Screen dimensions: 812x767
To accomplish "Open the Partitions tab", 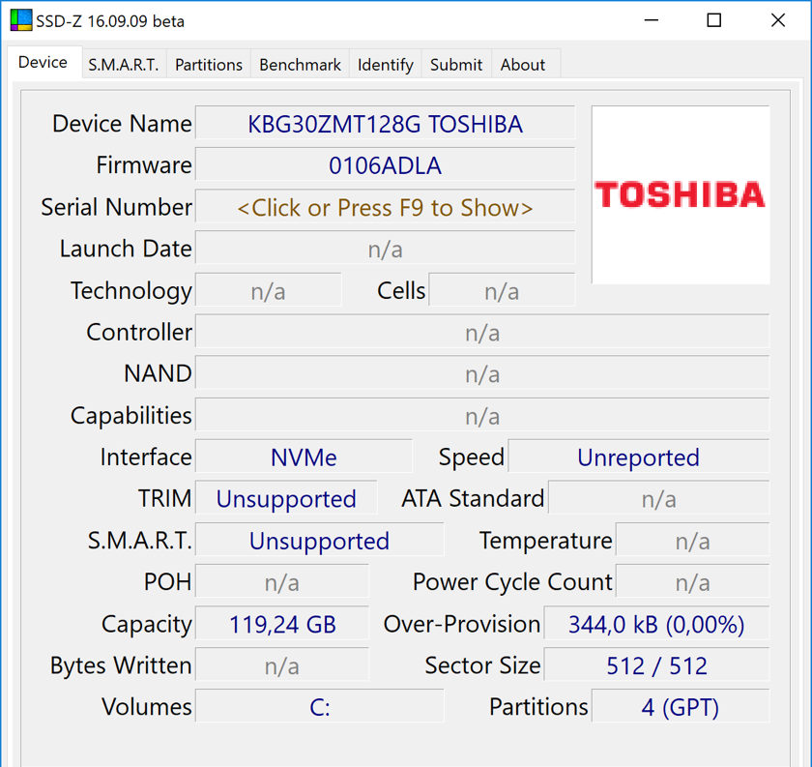I will click(209, 65).
